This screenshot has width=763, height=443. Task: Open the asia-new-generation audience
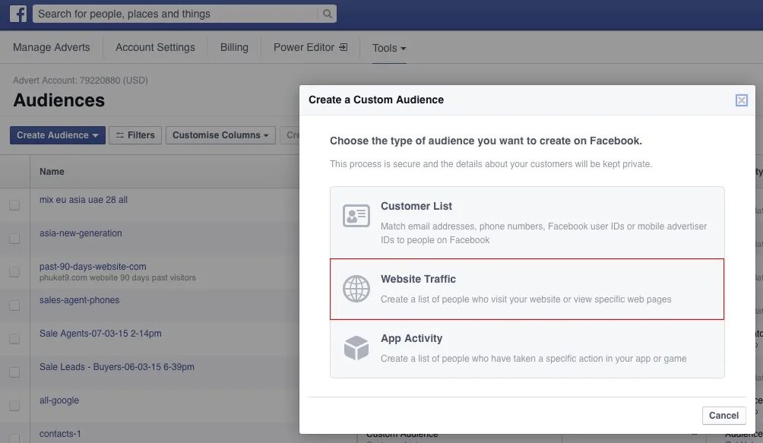(81, 233)
